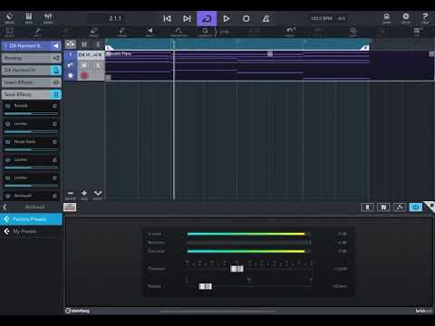
Task: Collapse the inspector via track name arrow
Action: [x=56, y=46]
